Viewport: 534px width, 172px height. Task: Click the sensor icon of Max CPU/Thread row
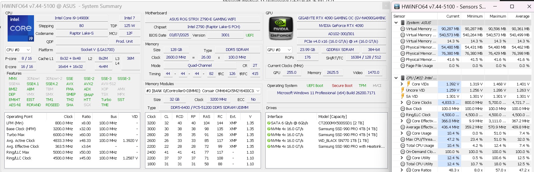click(403, 139)
